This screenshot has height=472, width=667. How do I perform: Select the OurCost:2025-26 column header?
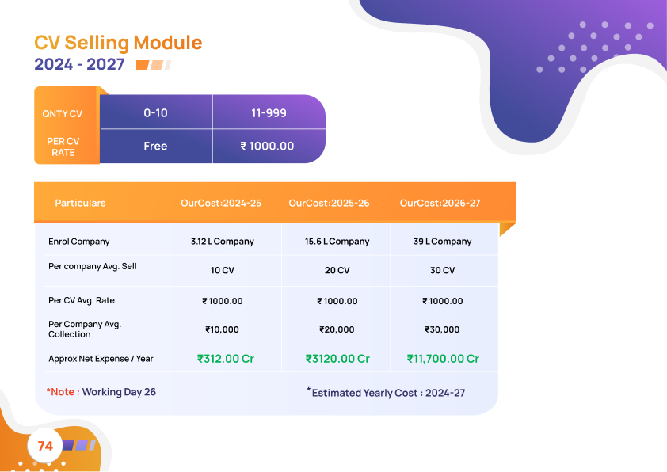[329, 204]
